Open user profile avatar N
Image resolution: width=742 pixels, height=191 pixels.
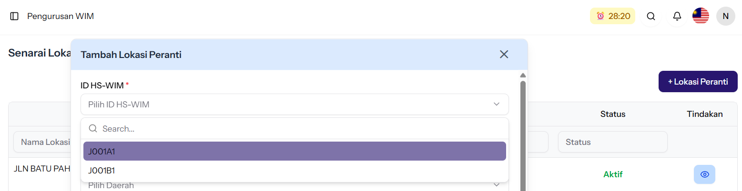click(x=725, y=16)
